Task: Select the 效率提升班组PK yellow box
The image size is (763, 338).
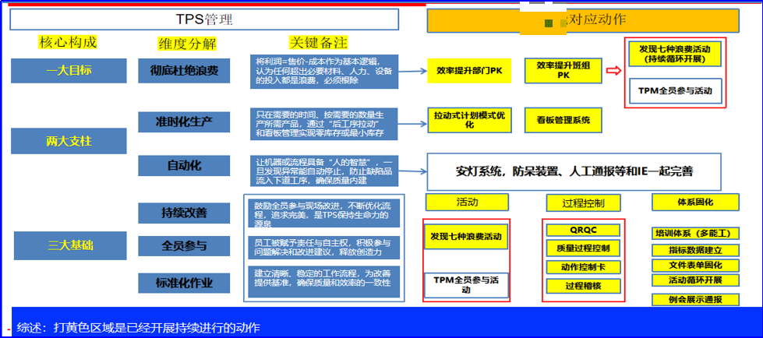Action: coord(563,71)
